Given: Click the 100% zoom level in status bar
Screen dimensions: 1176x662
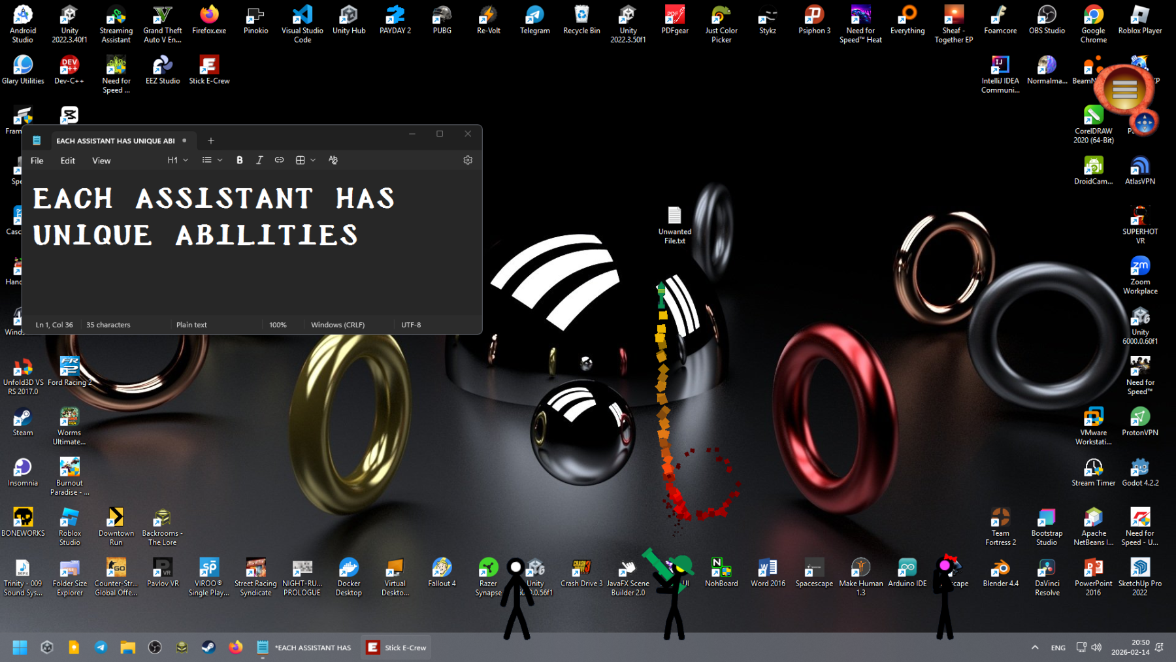Looking at the screenshot, I should coord(278,325).
